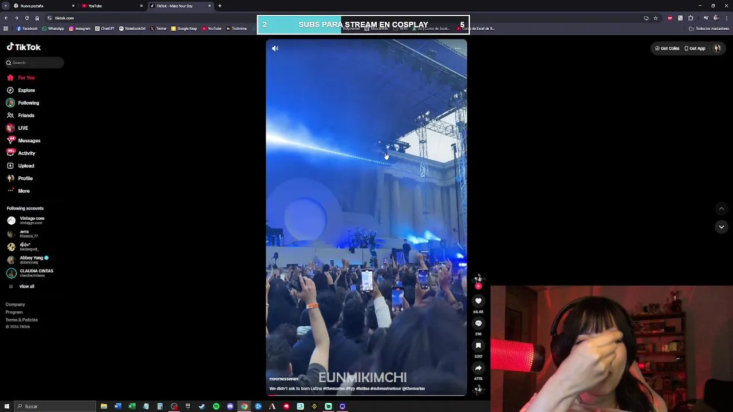Open Abboy Yung account
The width and height of the screenshot is (733, 412).
point(28,260)
